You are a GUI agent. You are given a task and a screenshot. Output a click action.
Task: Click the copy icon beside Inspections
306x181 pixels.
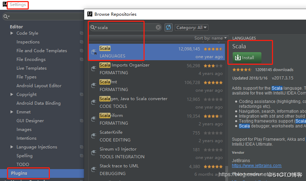pyautogui.click(x=81, y=42)
